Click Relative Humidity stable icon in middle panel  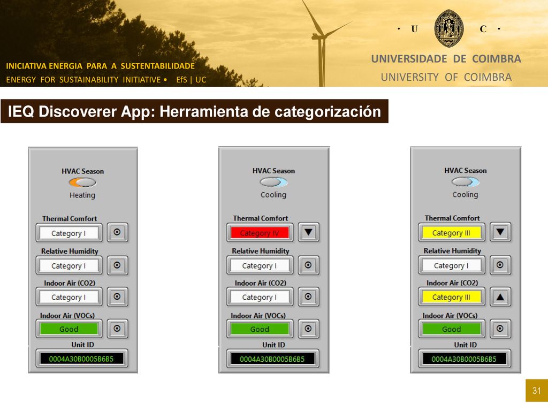308,265
